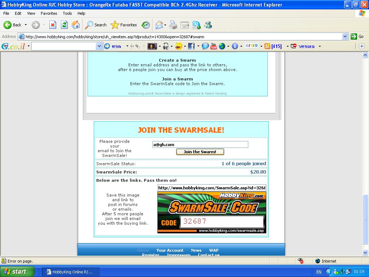Click the globe icon in G.co.il toolbar
369x277 pixels.
[222, 46]
